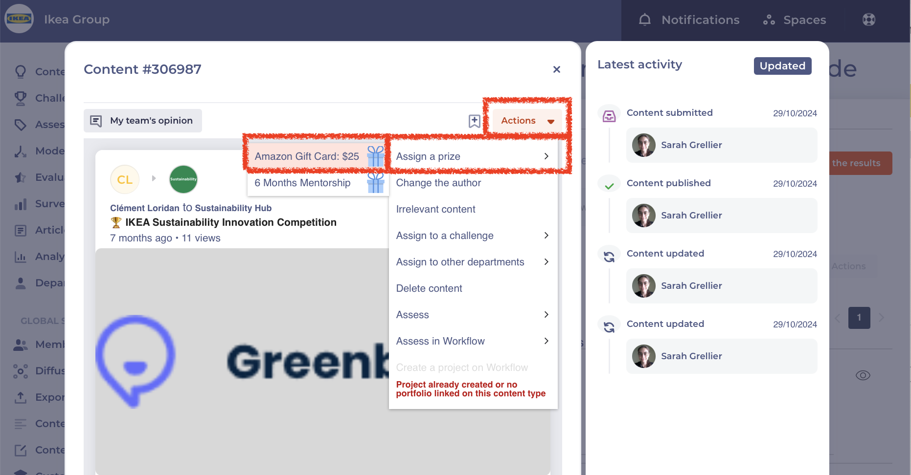Click the Content published checkmark icon

pos(609,186)
